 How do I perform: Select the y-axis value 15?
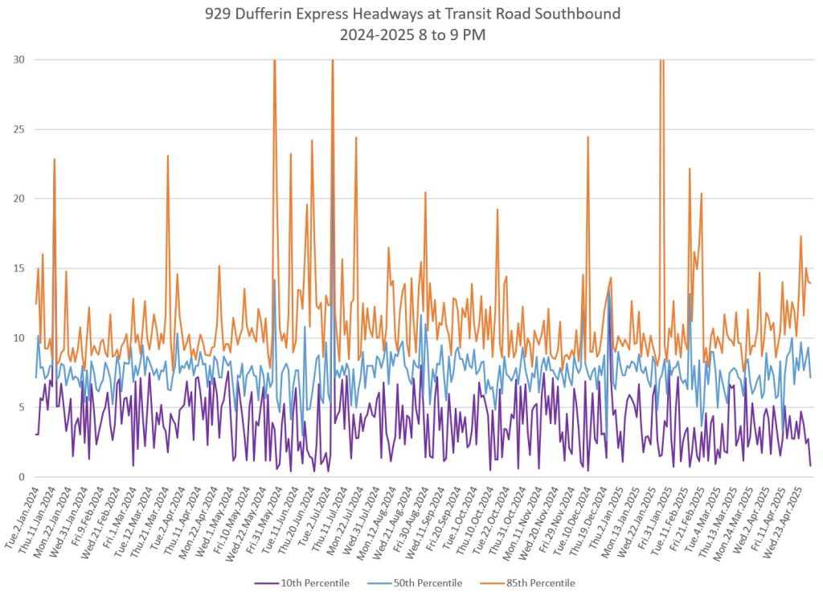pyautogui.click(x=16, y=268)
